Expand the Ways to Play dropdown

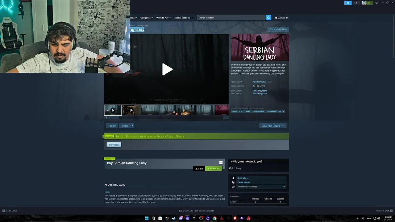[x=164, y=18]
